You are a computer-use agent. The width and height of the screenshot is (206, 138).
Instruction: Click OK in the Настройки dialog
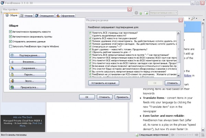click(x=87, y=97)
